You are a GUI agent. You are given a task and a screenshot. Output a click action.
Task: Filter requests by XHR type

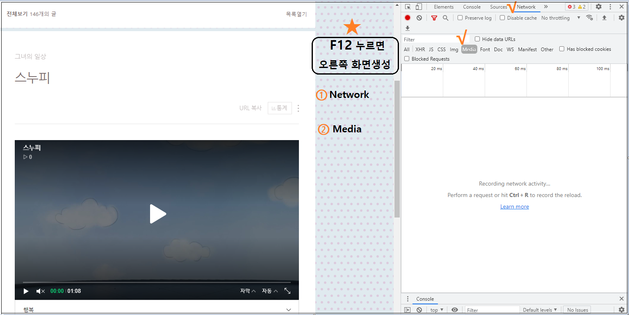click(x=420, y=49)
